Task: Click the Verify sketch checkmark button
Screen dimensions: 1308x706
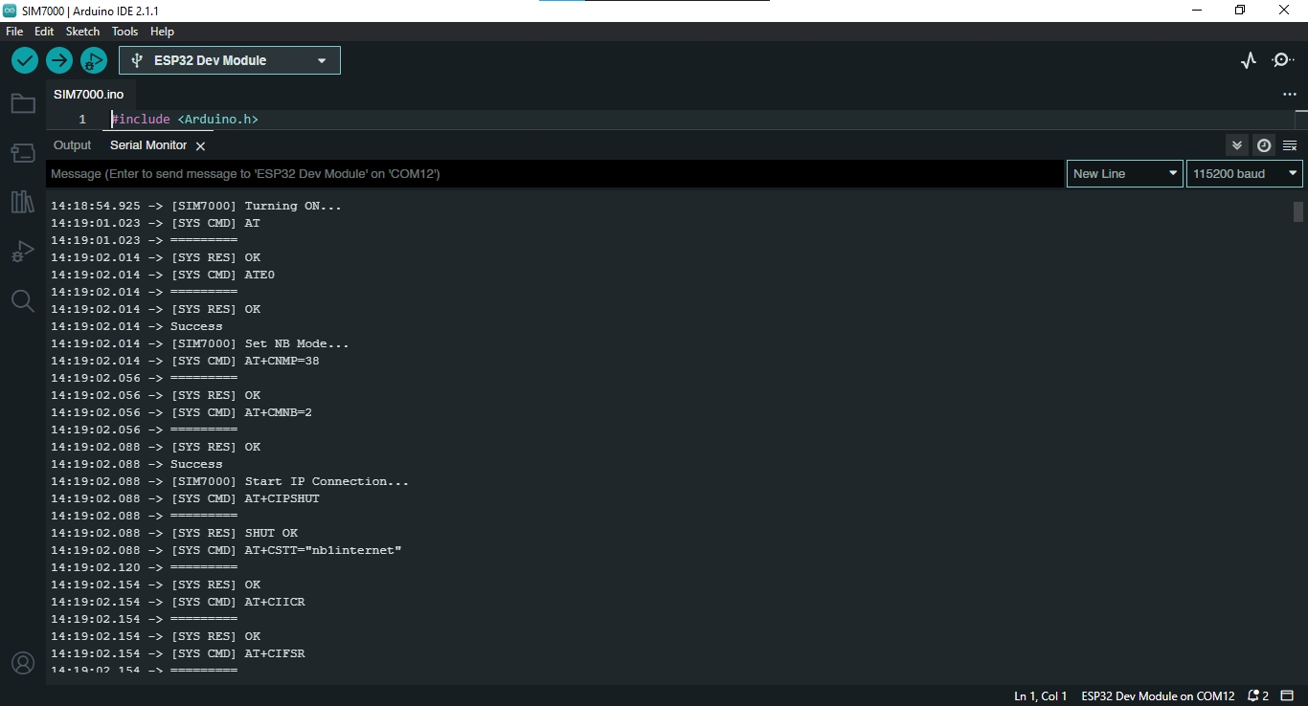Action: (x=25, y=60)
